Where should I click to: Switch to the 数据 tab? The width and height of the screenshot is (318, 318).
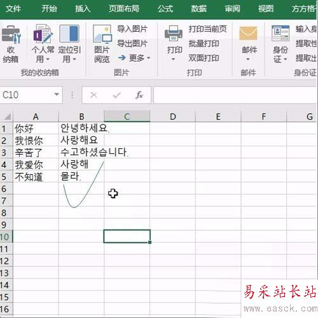[198, 9]
